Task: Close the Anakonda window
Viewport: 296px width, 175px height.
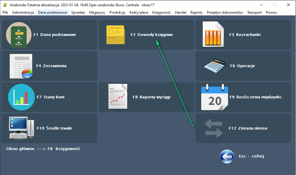Action: click(289, 5)
